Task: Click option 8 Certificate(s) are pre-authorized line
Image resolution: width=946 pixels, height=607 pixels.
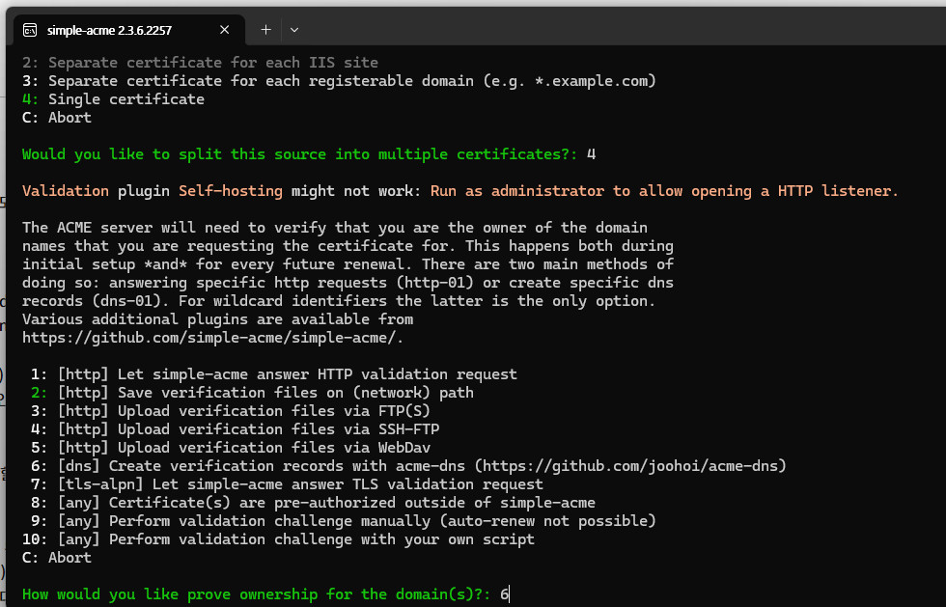Action: point(313,503)
